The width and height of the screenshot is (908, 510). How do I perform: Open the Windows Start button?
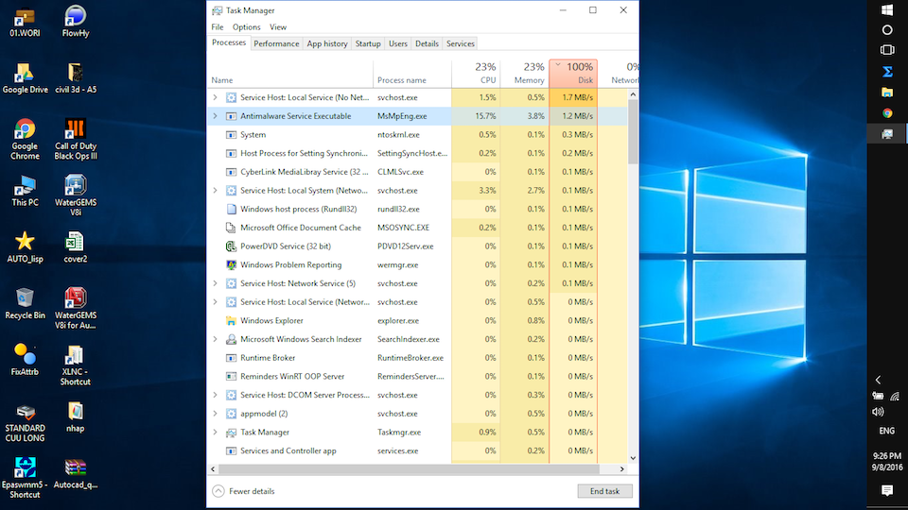pyautogui.click(x=887, y=9)
